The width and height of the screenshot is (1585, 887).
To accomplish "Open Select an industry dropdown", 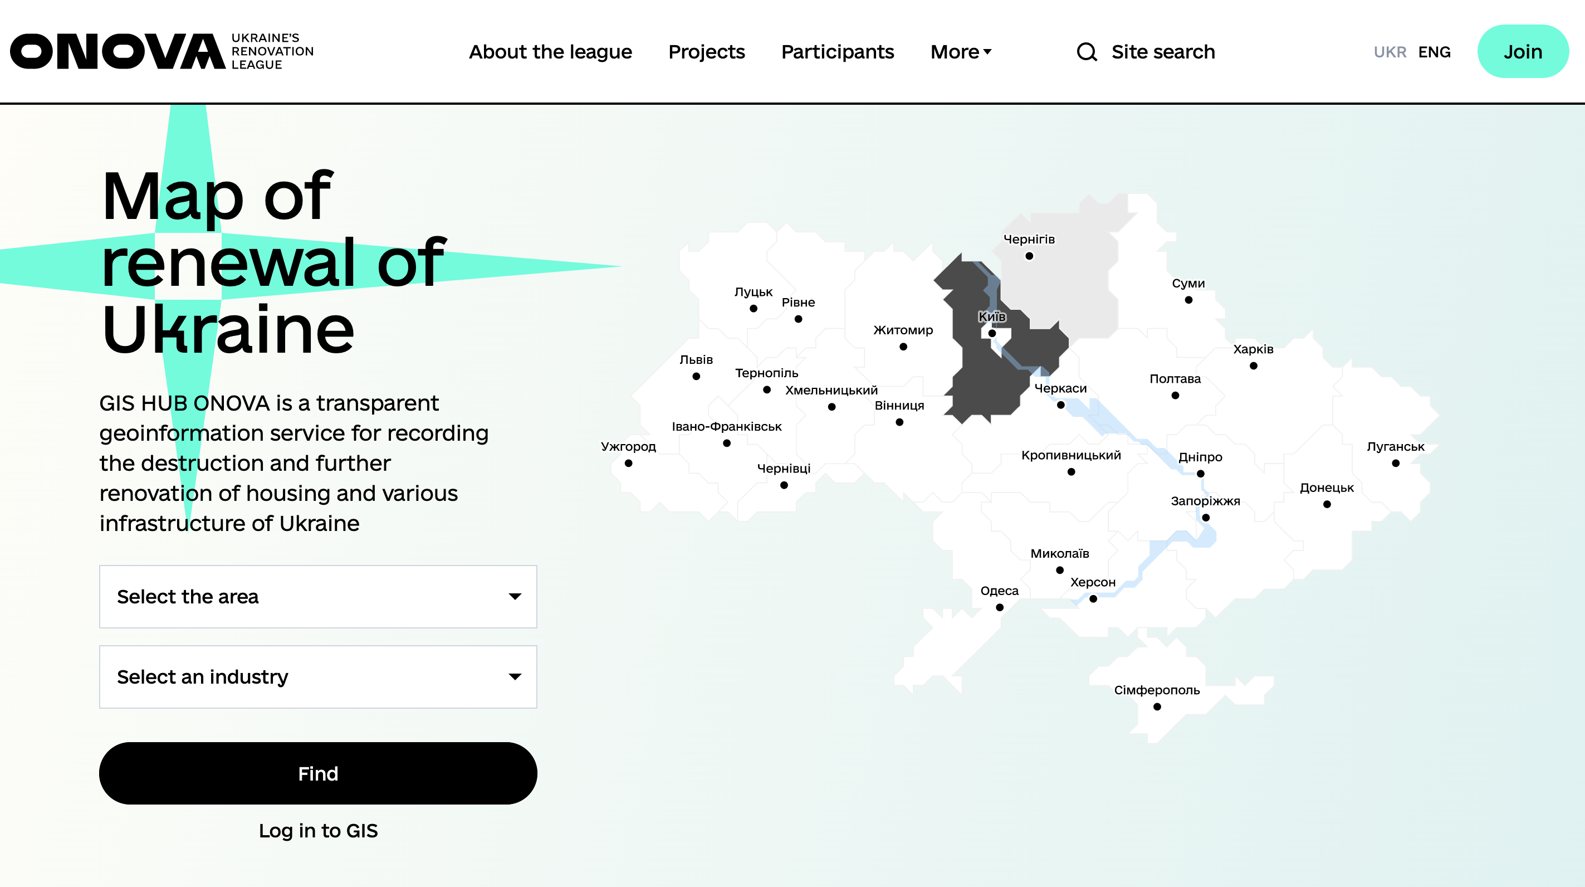I will coord(318,676).
